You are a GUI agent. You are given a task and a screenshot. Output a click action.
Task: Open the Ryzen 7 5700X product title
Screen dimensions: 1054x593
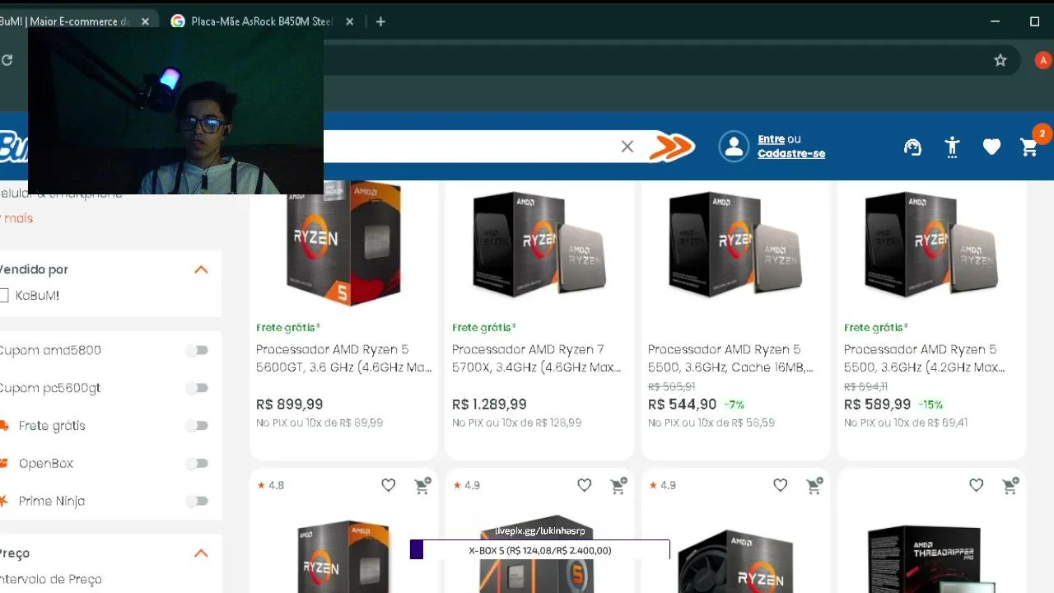[537, 358]
